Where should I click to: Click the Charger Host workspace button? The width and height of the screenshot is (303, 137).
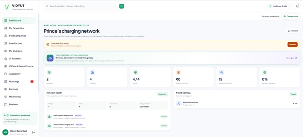point(291,17)
